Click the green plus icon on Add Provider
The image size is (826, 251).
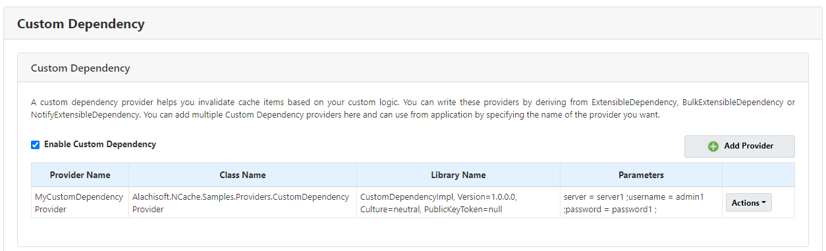[x=713, y=147]
